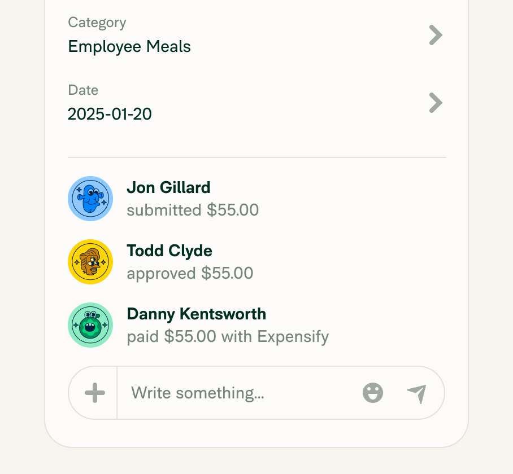Click Jon Gillard's name

[168, 187]
